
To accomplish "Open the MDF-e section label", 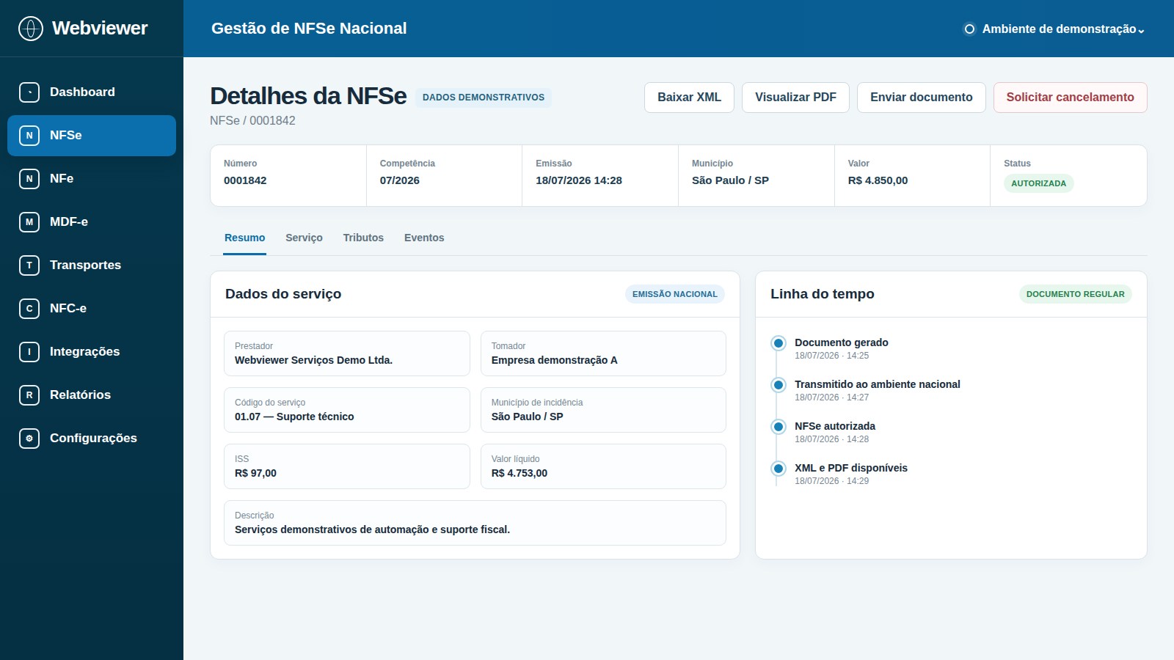I will [x=69, y=222].
